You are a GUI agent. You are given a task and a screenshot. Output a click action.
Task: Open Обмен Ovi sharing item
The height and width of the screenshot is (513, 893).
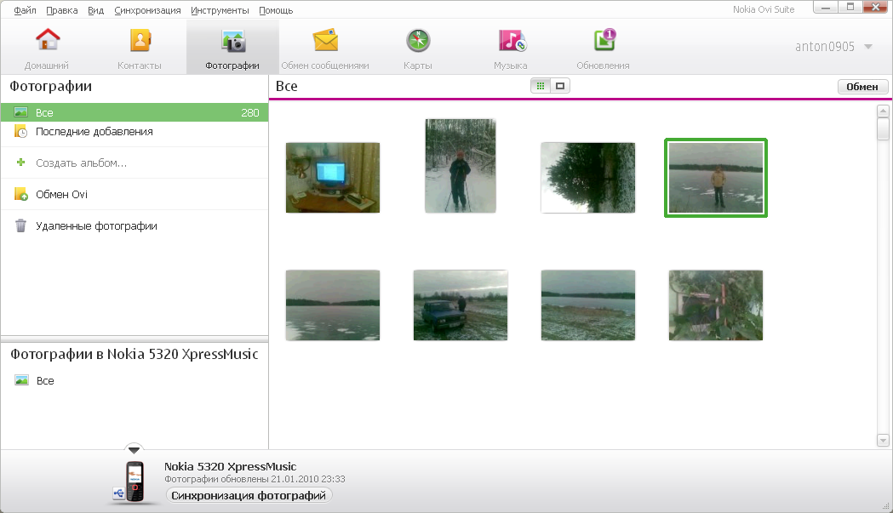(x=135, y=194)
